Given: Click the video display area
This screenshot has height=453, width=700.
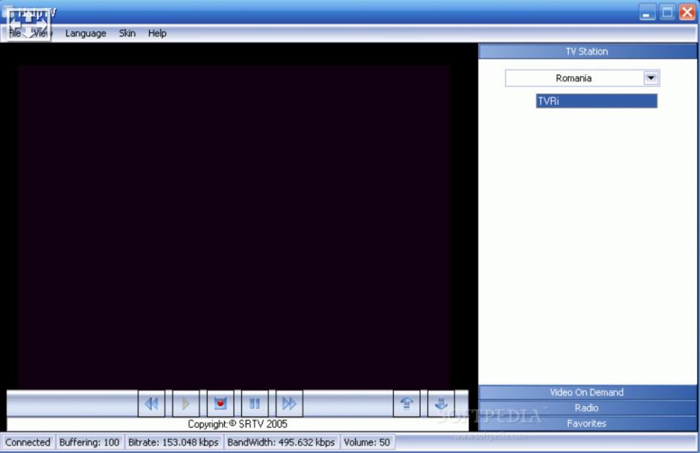Looking at the screenshot, I should (234, 224).
